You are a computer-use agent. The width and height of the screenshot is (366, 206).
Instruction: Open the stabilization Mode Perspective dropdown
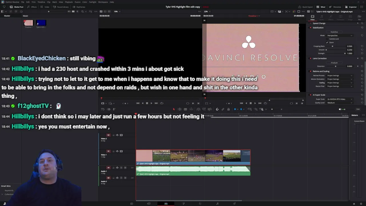coord(340,35)
